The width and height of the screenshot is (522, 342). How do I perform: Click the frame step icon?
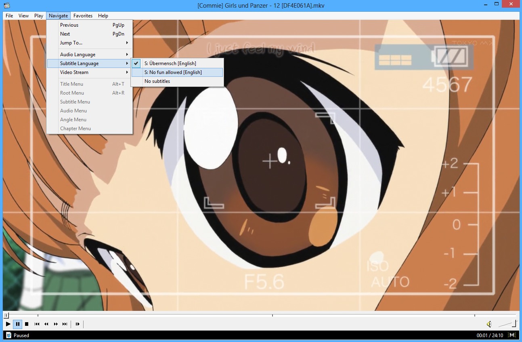[x=78, y=324]
